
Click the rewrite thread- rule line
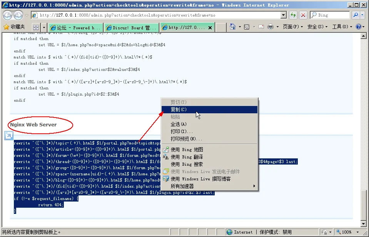(x=87, y=161)
